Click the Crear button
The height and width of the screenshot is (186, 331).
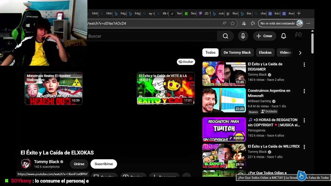point(265,36)
